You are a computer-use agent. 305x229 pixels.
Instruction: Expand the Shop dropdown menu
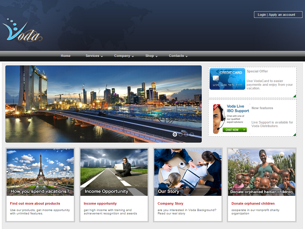point(151,56)
